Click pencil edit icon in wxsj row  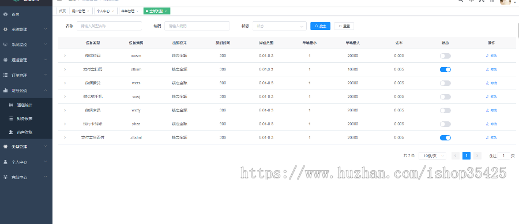click(x=487, y=97)
